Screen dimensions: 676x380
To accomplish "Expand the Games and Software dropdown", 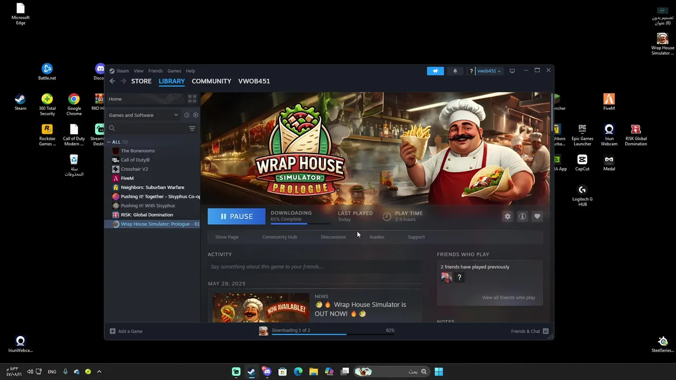I will coord(144,115).
